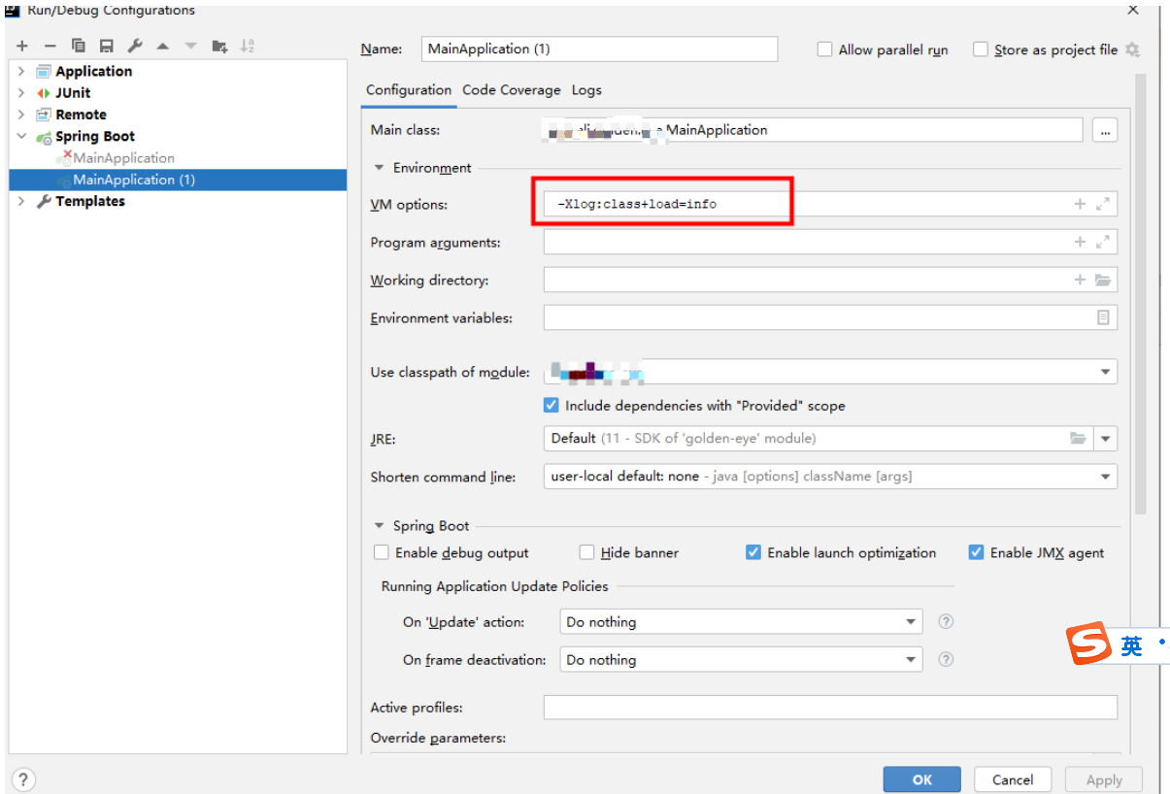The width and height of the screenshot is (1170, 794).
Task: Insert macro in Working directory field
Action: pos(1080,280)
